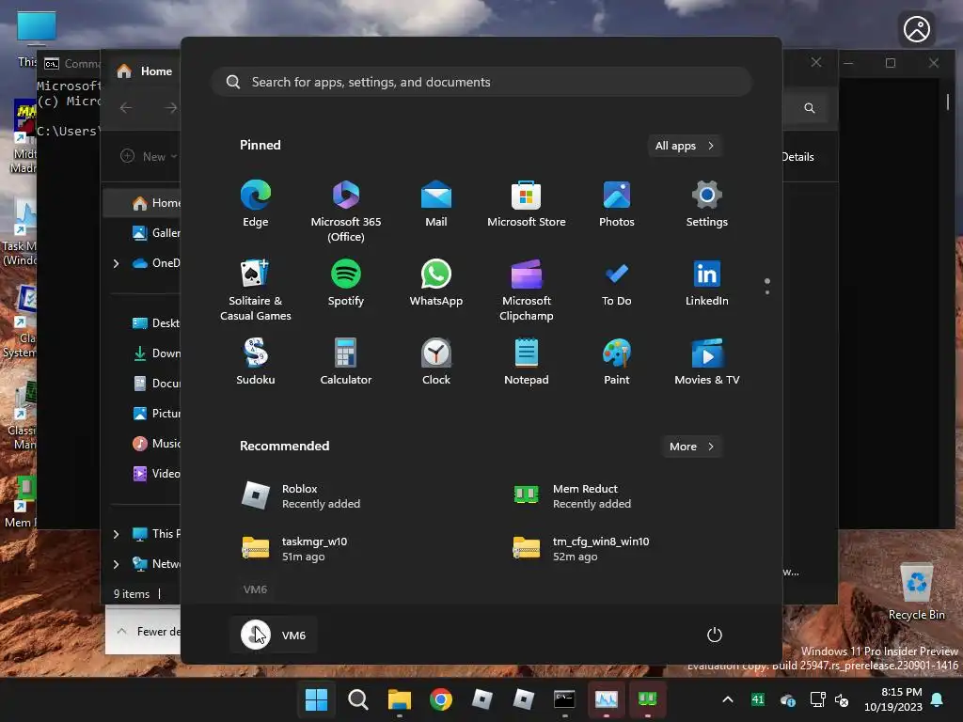Launch Microsoft Clipchamp
Viewport: 963px width, 722px height.
(527, 290)
